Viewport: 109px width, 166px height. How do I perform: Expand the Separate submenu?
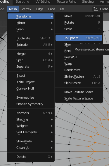click(x=30, y=67)
